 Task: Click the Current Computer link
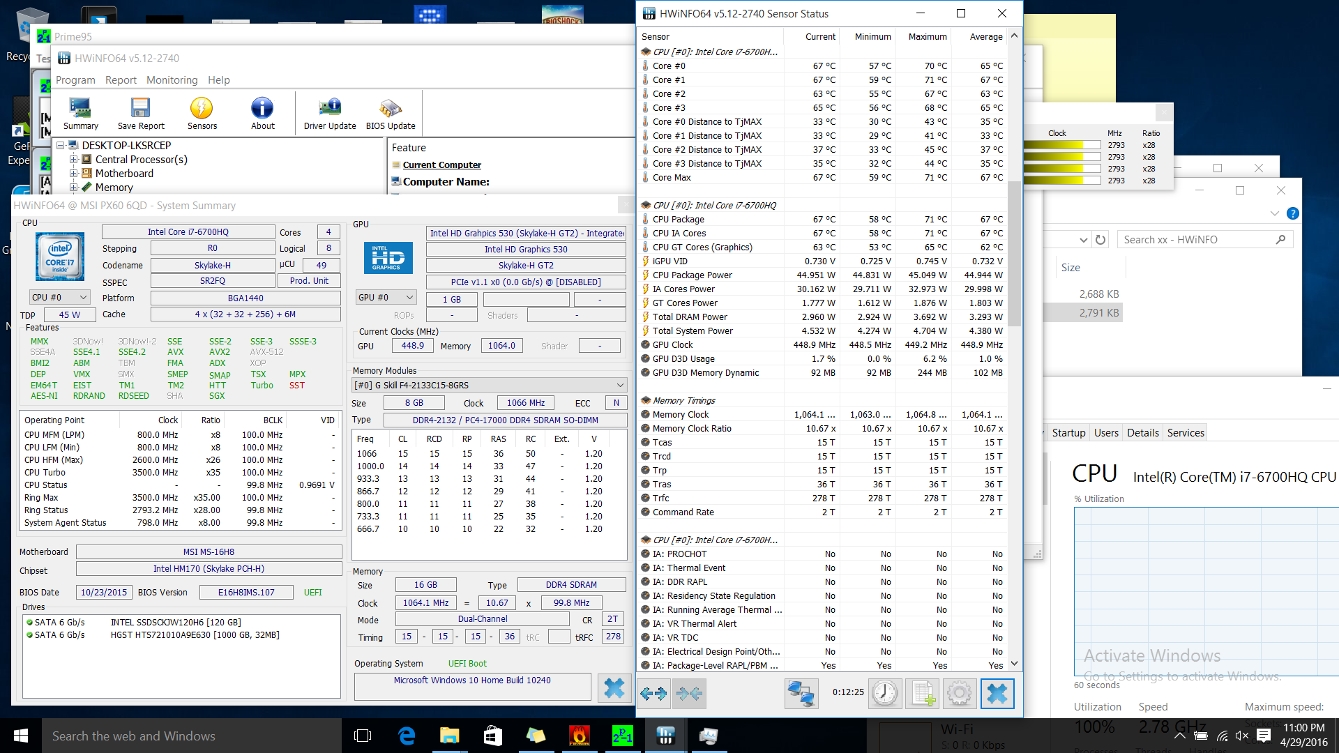441,165
